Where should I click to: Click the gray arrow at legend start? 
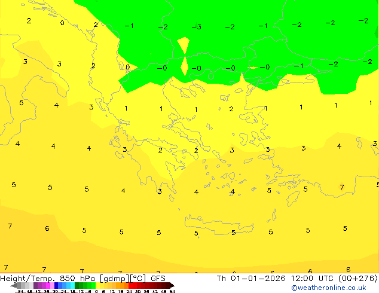14,285
